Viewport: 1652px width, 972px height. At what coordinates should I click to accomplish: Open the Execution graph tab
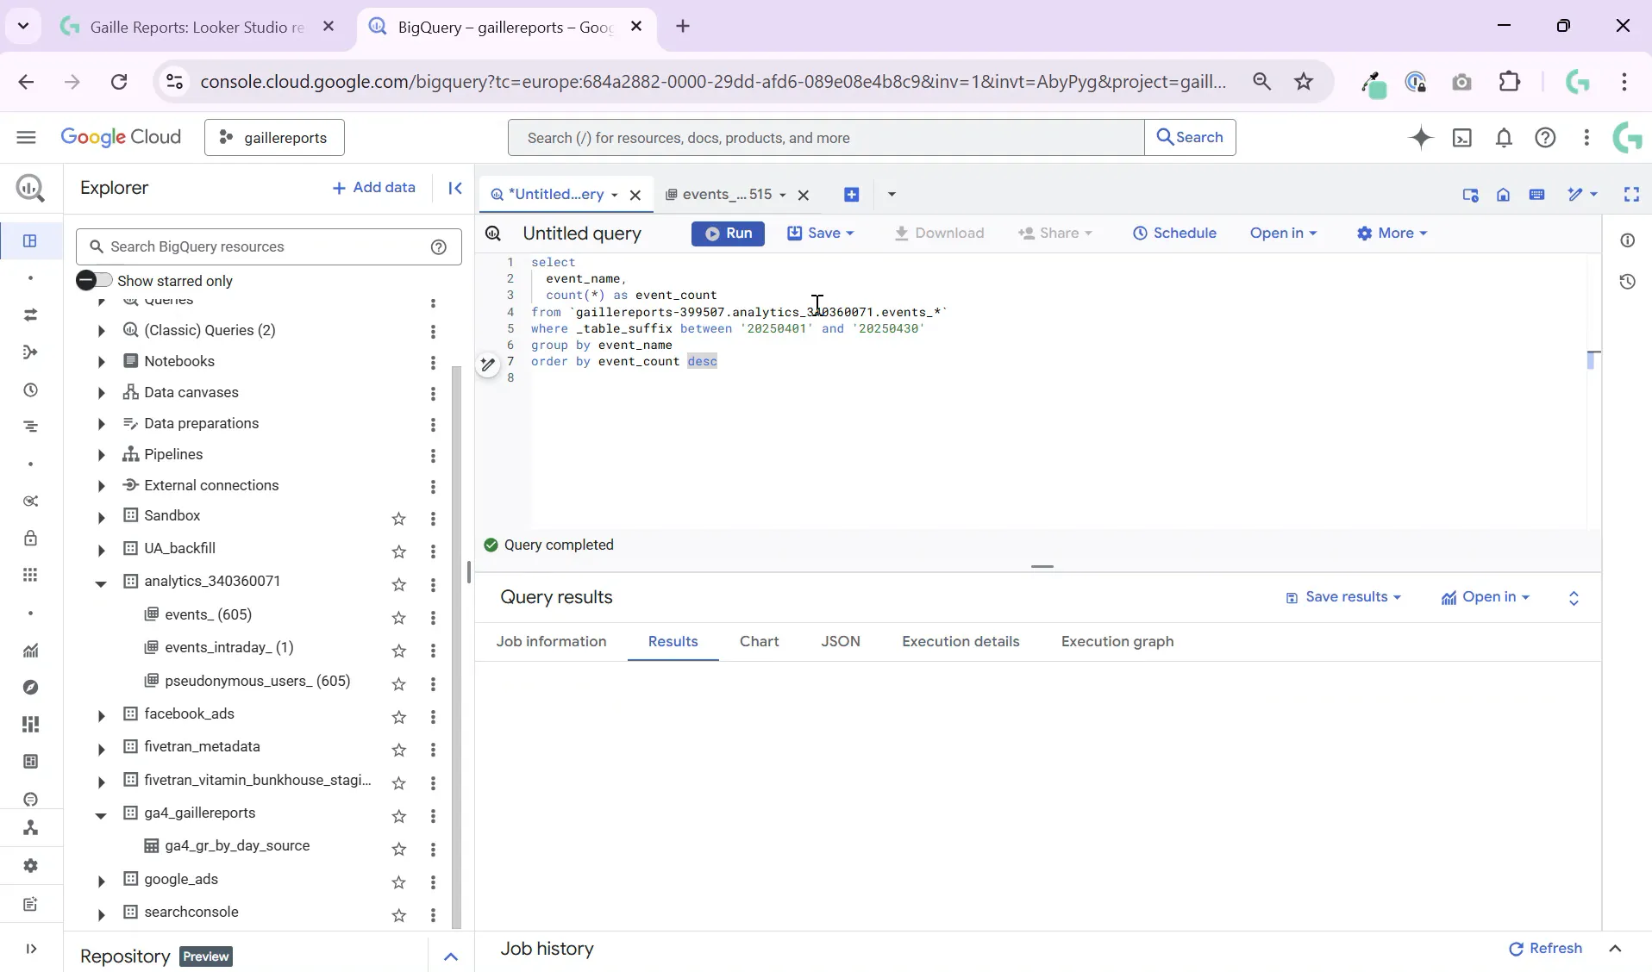1117,642
